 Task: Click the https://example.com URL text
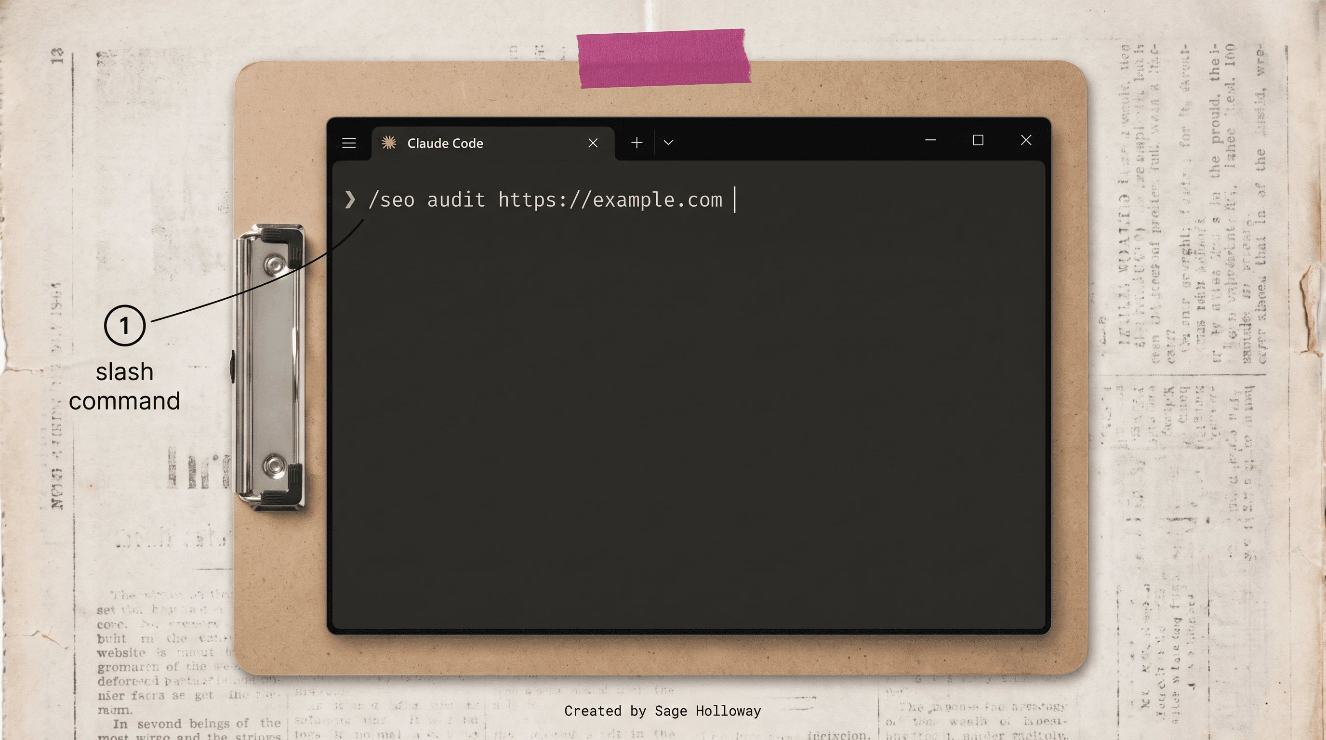click(x=610, y=199)
